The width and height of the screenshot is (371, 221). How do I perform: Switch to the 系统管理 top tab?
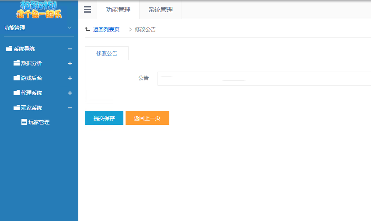161,10
